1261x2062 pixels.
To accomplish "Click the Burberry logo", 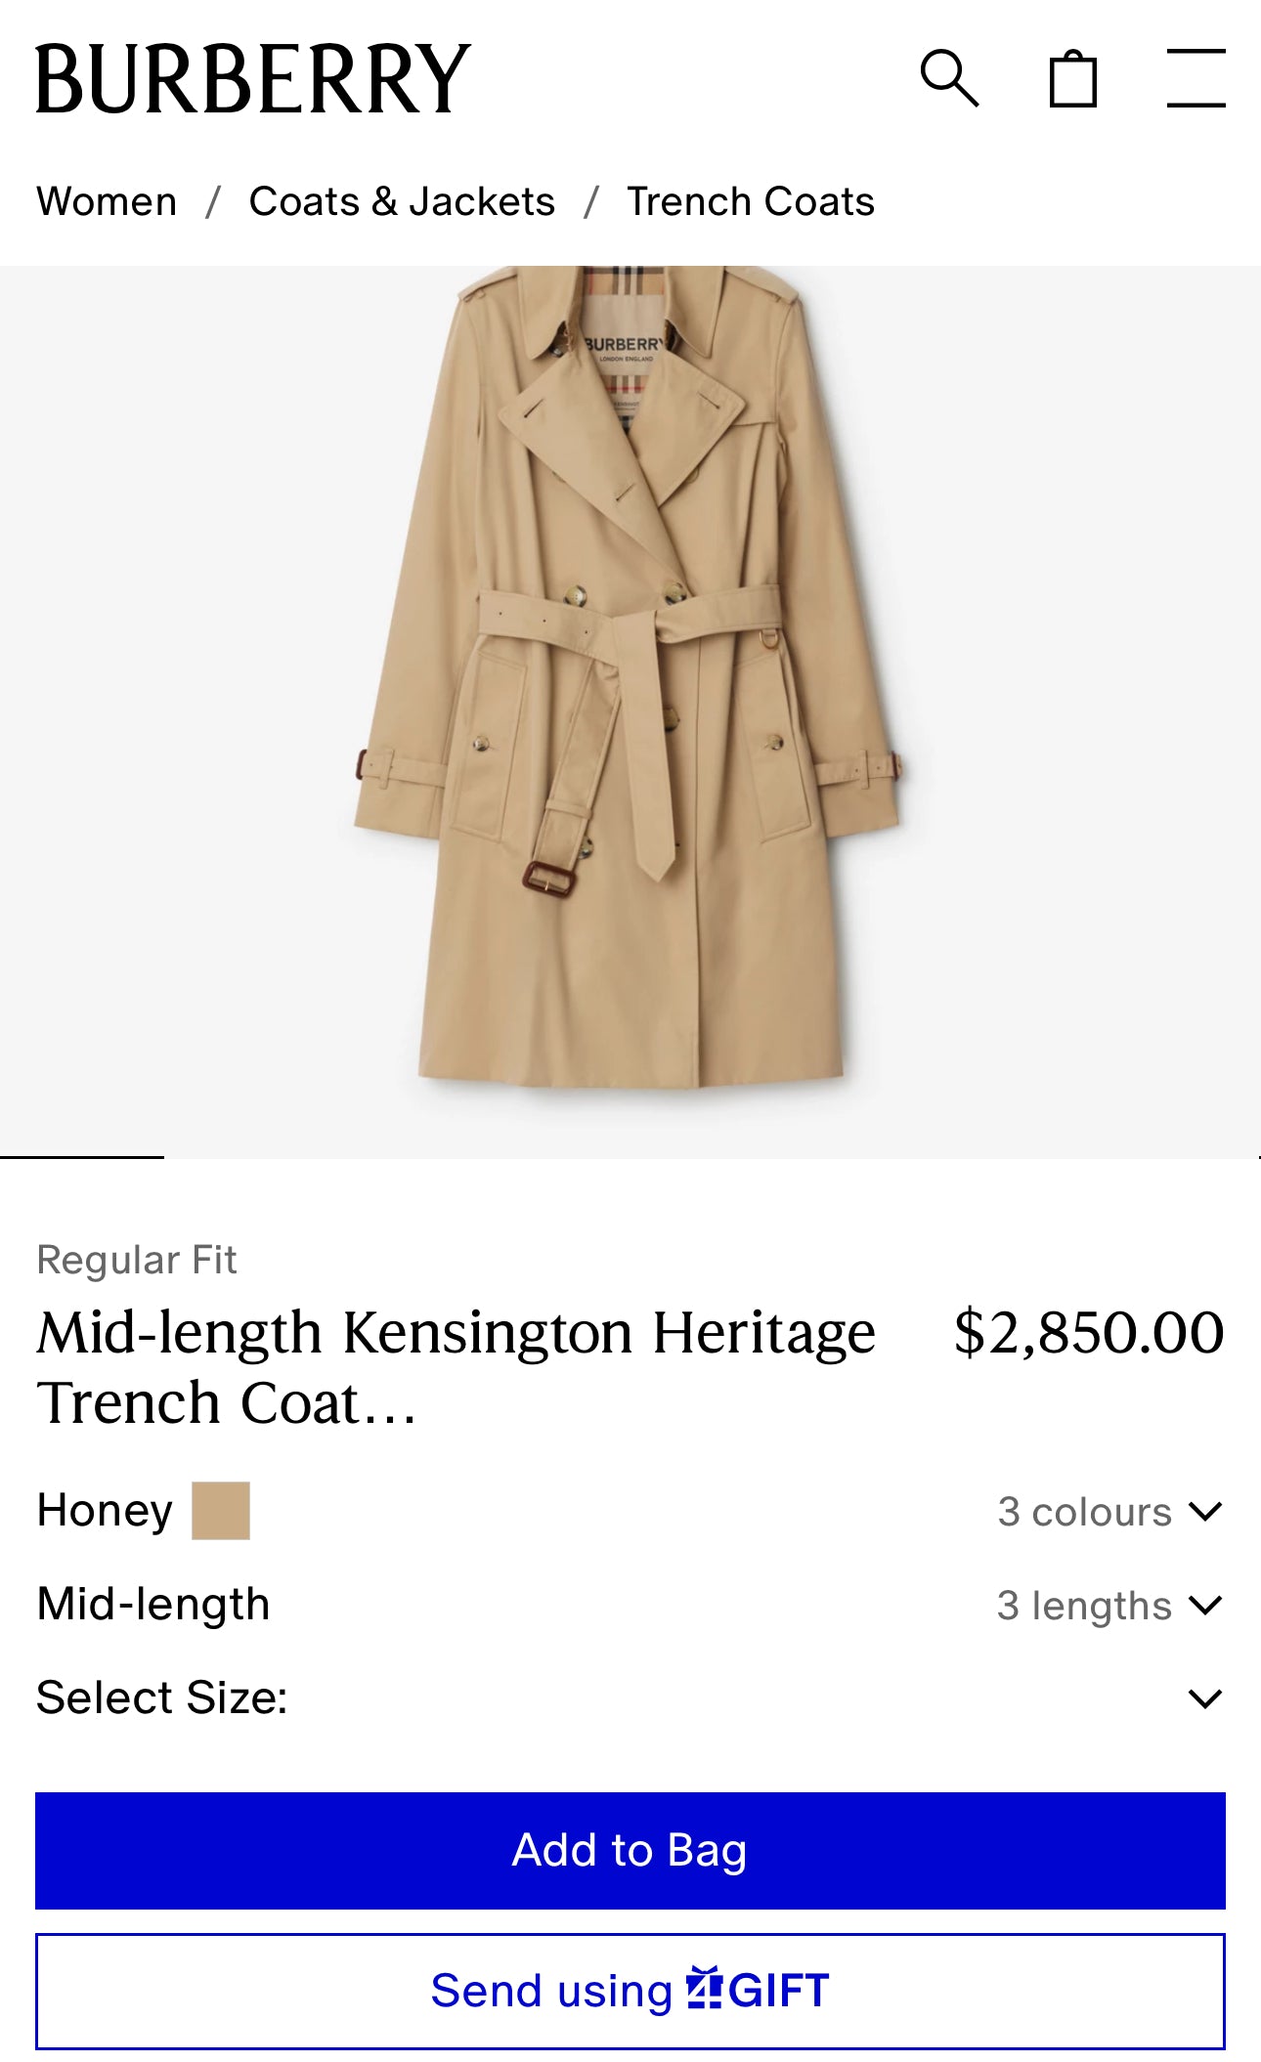I will pyautogui.click(x=253, y=78).
